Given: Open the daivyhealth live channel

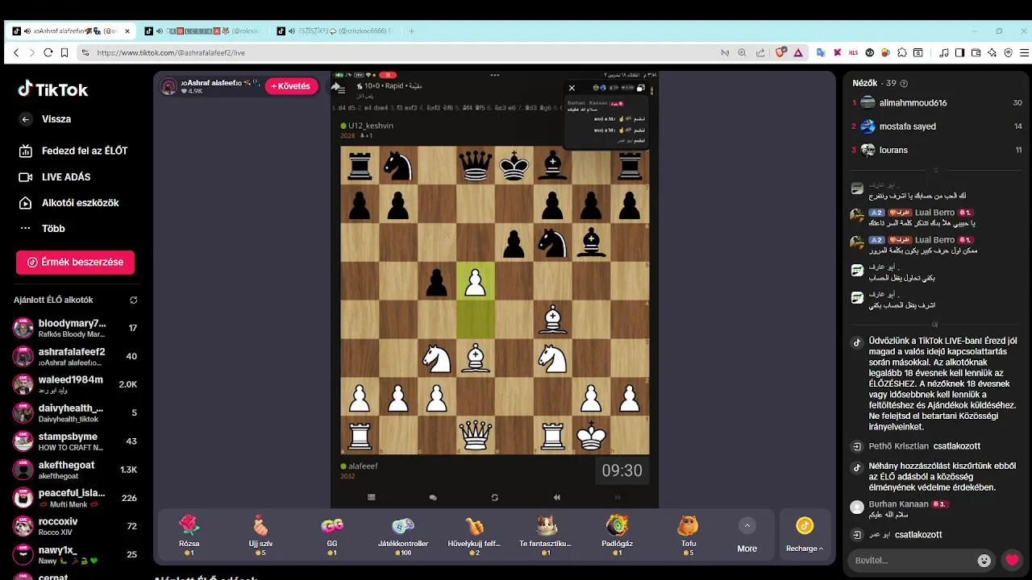Looking at the screenshot, I should tap(75, 413).
